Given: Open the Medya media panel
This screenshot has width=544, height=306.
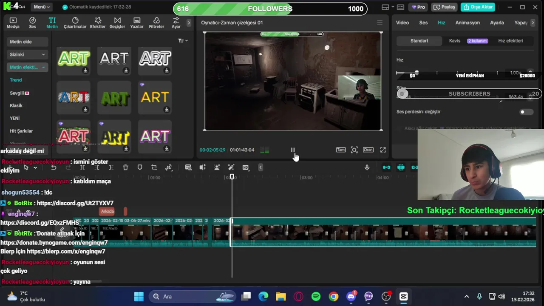Looking at the screenshot, I should click(x=13, y=23).
